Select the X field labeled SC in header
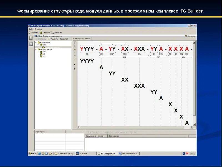Screen dimensions: 222x167 click(176, 49)
